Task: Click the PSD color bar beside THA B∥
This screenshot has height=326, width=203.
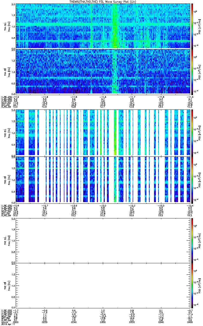Action: pyautogui.click(x=192, y=71)
